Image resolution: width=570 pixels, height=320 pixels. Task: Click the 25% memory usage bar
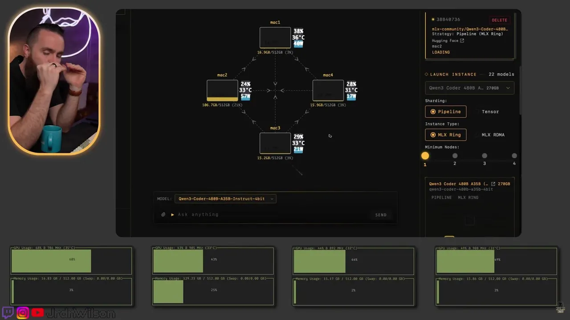pyautogui.click(x=213, y=292)
